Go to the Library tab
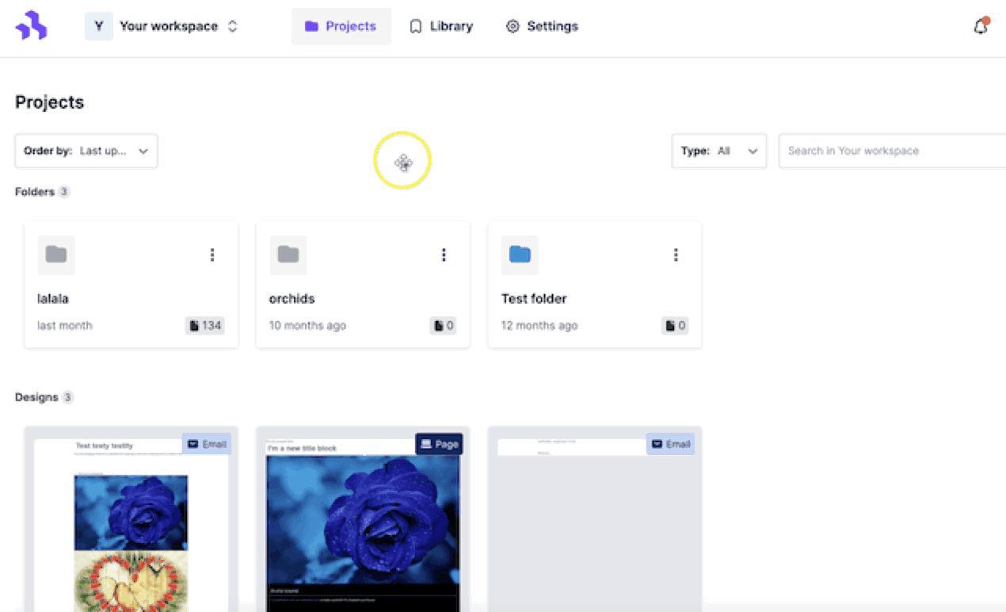 tap(441, 26)
